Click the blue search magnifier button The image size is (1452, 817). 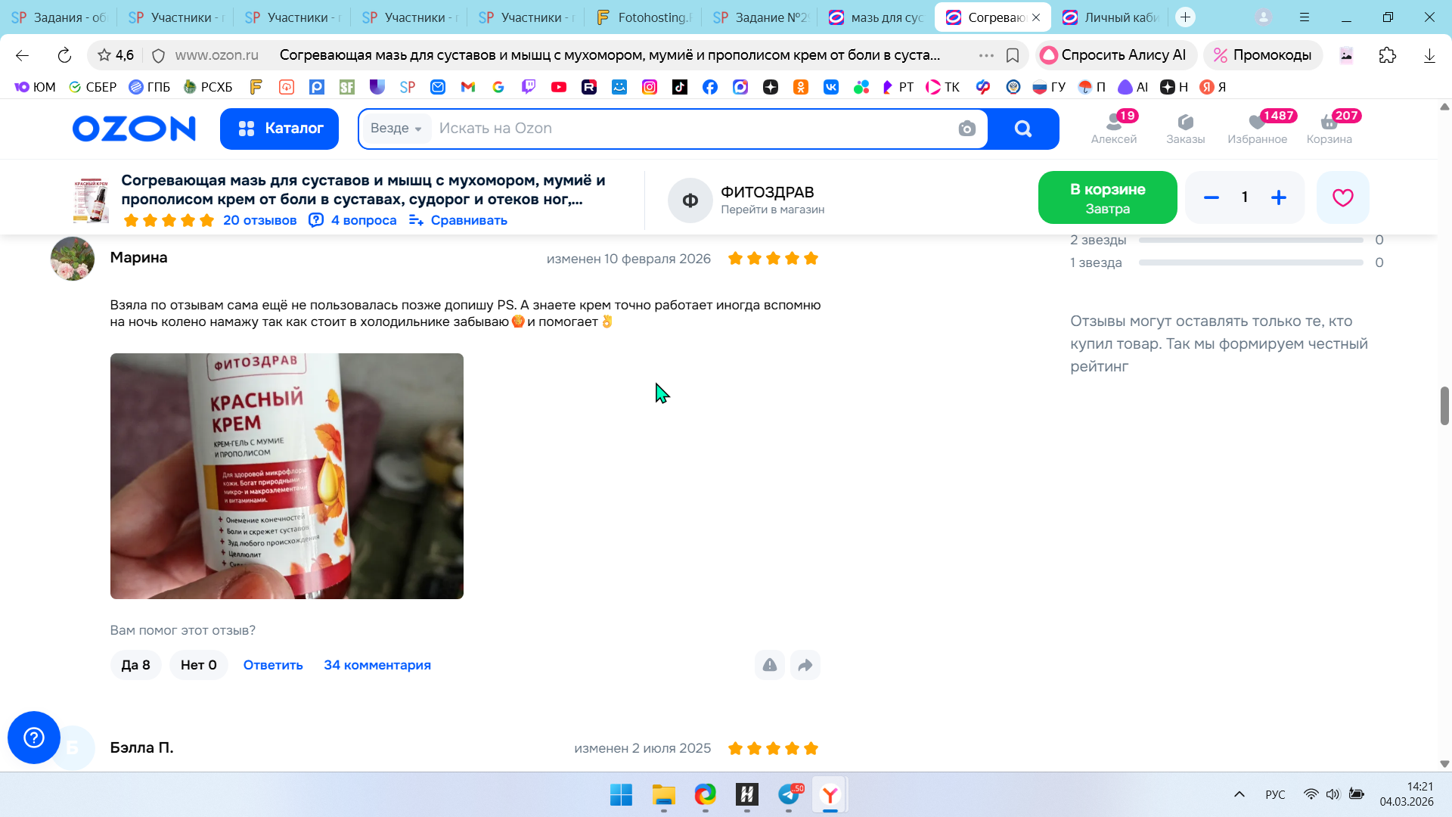pyautogui.click(x=1022, y=129)
